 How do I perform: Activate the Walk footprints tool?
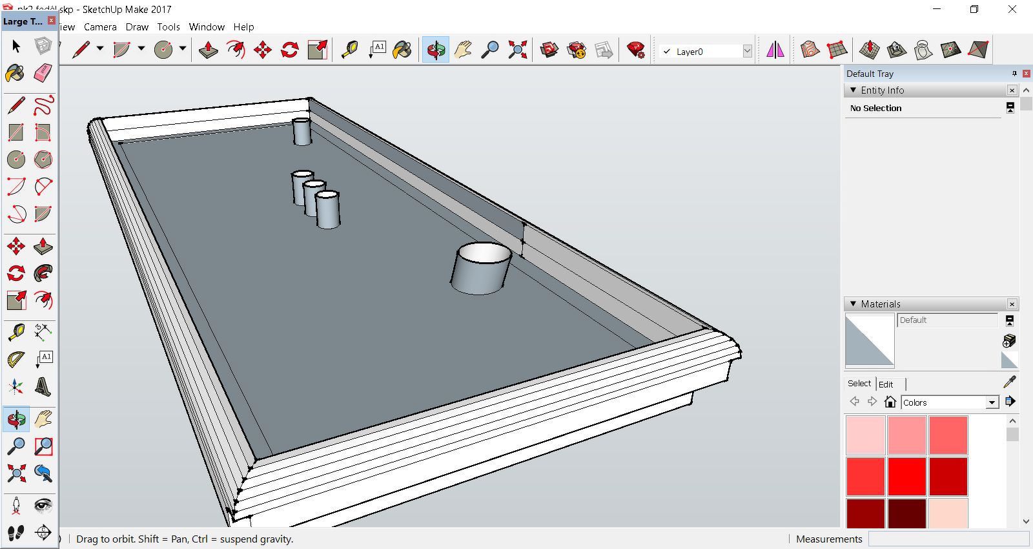[x=16, y=532]
